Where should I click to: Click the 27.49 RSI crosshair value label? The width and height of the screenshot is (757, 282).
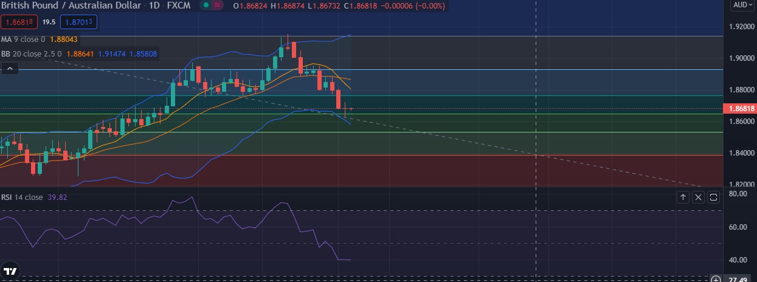coord(739,280)
